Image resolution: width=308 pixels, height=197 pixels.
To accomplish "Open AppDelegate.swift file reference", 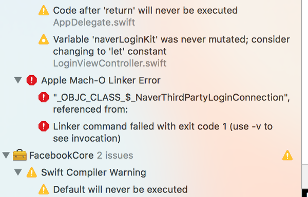I will (x=94, y=23).
